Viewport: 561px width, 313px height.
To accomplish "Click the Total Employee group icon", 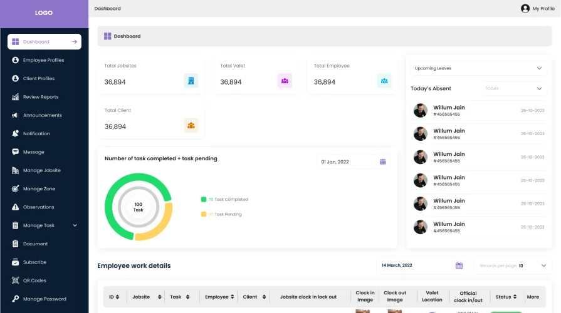I will 384,81.
